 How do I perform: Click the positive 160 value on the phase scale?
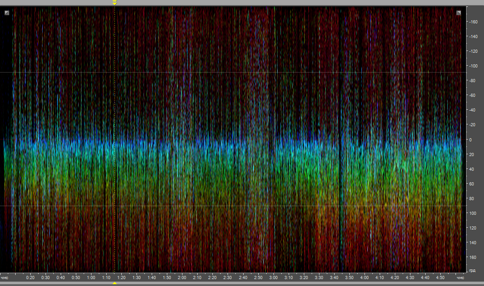click(473, 258)
